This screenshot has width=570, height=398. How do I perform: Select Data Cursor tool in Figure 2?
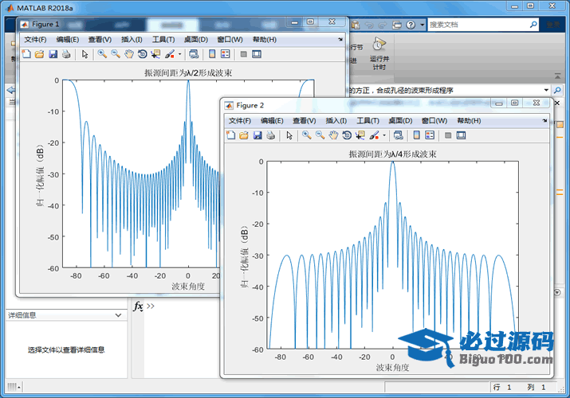pos(360,135)
